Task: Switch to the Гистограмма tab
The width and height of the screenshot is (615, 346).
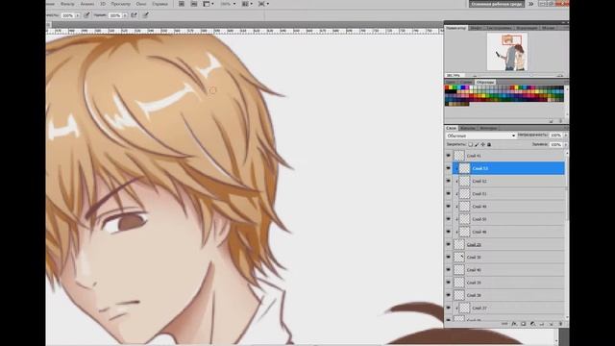Action: click(499, 28)
